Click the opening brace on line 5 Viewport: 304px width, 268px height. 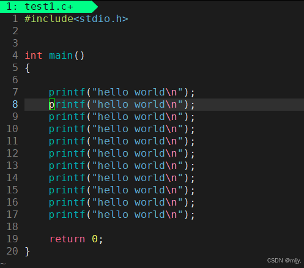[28, 68]
